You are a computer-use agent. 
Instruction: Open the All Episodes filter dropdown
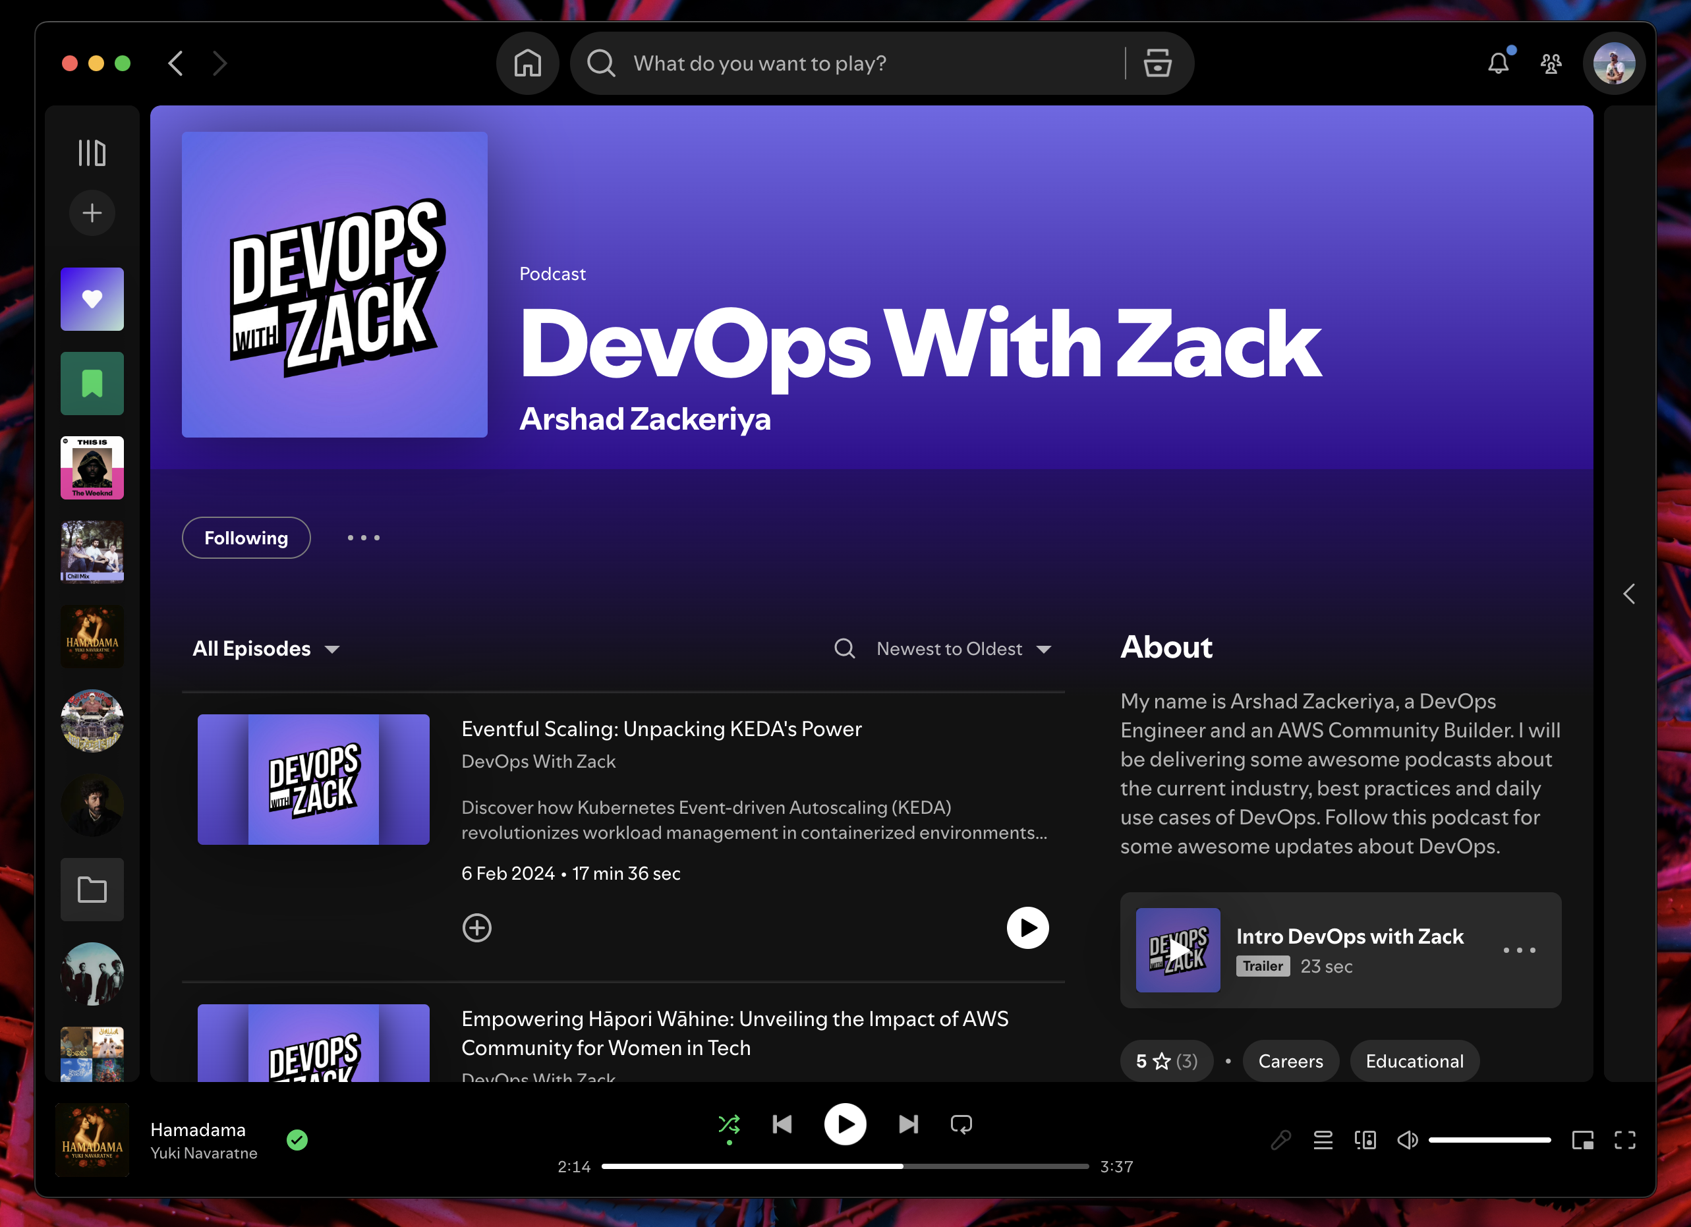pos(266,648)
